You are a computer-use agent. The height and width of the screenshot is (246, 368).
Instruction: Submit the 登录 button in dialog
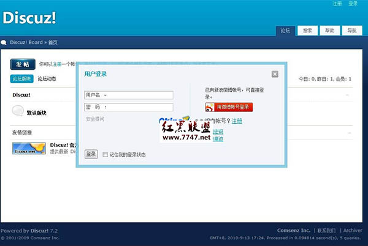91,154
